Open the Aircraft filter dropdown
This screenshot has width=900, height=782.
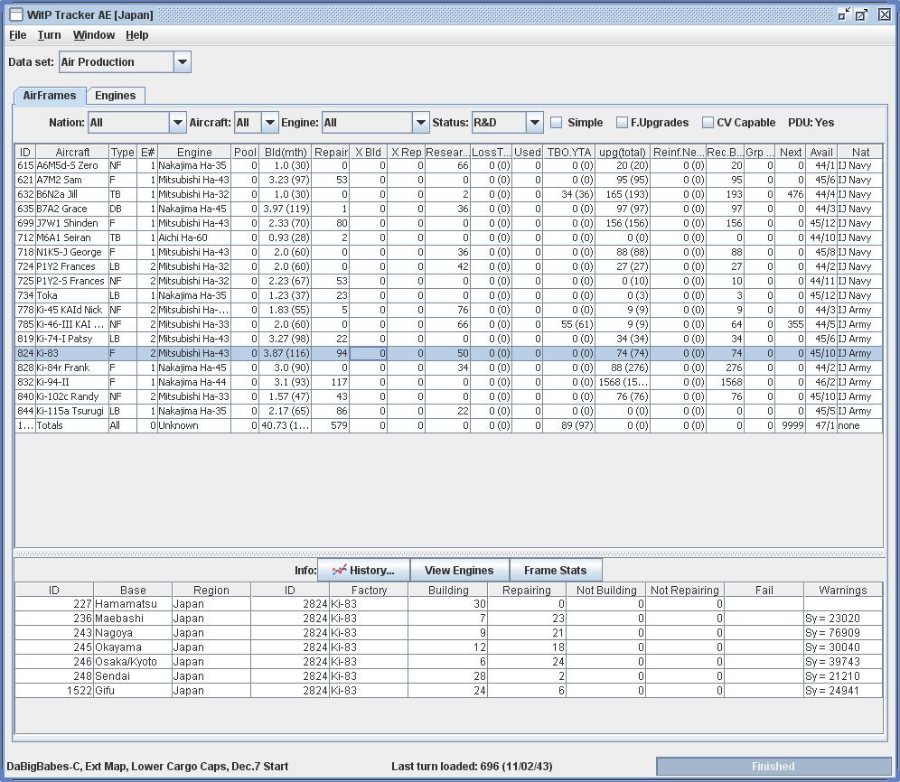pyautogui.click(x=269, y=123)
